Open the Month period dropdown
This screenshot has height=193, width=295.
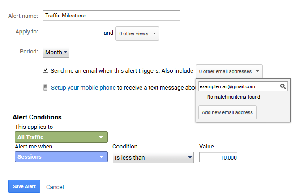(x=56, y=52)
